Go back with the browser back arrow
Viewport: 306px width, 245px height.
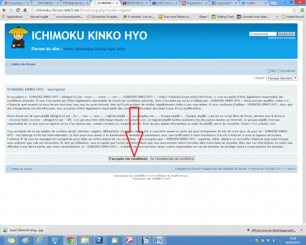pos(4,10)
